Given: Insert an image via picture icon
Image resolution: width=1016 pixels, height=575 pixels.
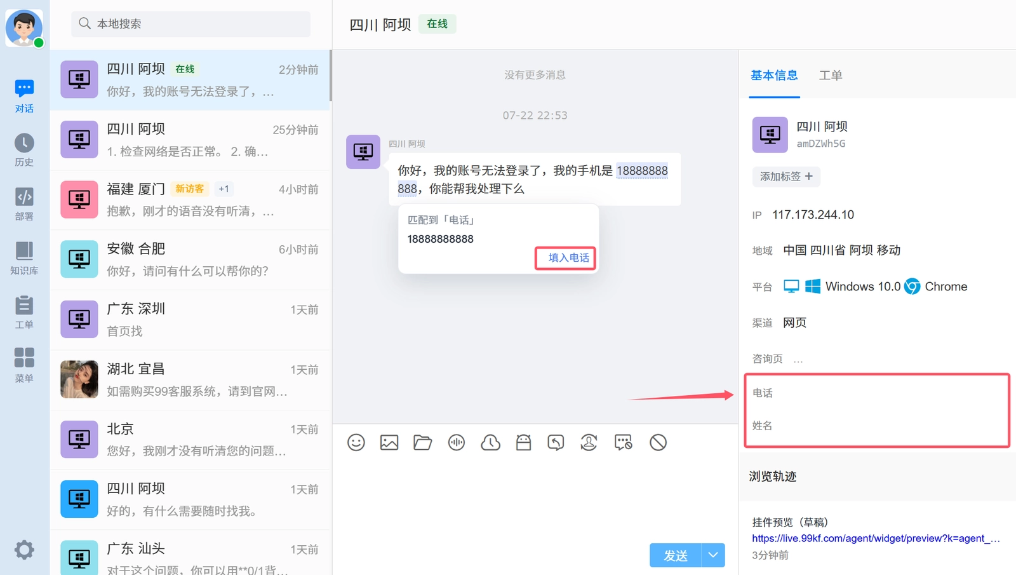Looking at the screenshot, I should tap(389, 442).
